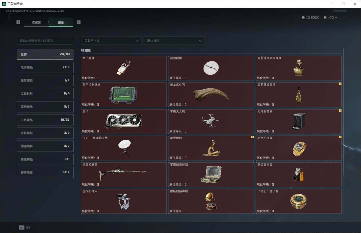Click the silver currency icon beside 13,603K
The image size is (361, 233).
pos(303,18)
